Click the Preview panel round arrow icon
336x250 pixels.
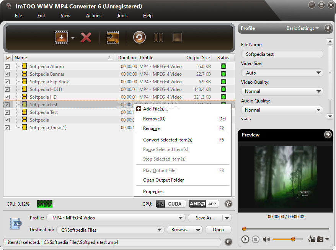328,135
